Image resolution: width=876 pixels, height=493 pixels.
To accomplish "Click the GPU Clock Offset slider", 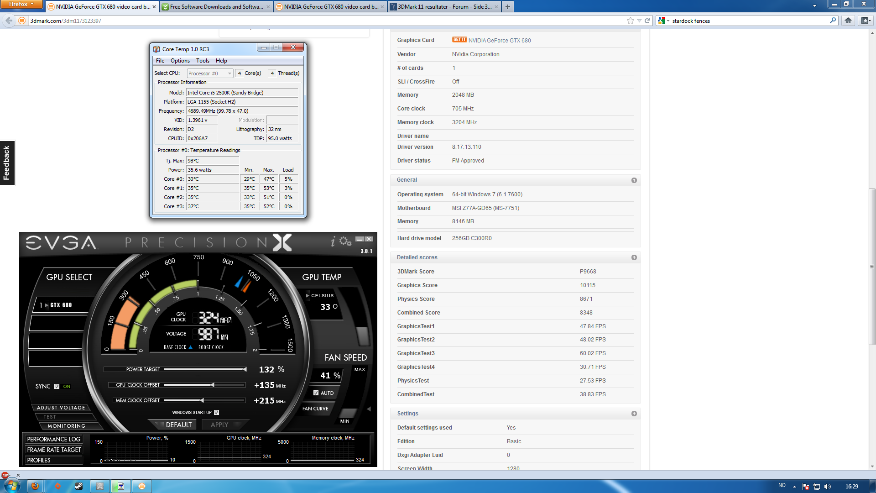I will pos(205,385).
